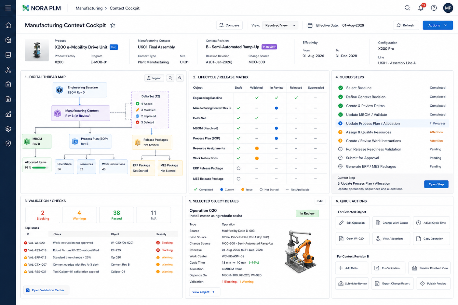Open settings gear in sidebar

coord(8,129)
